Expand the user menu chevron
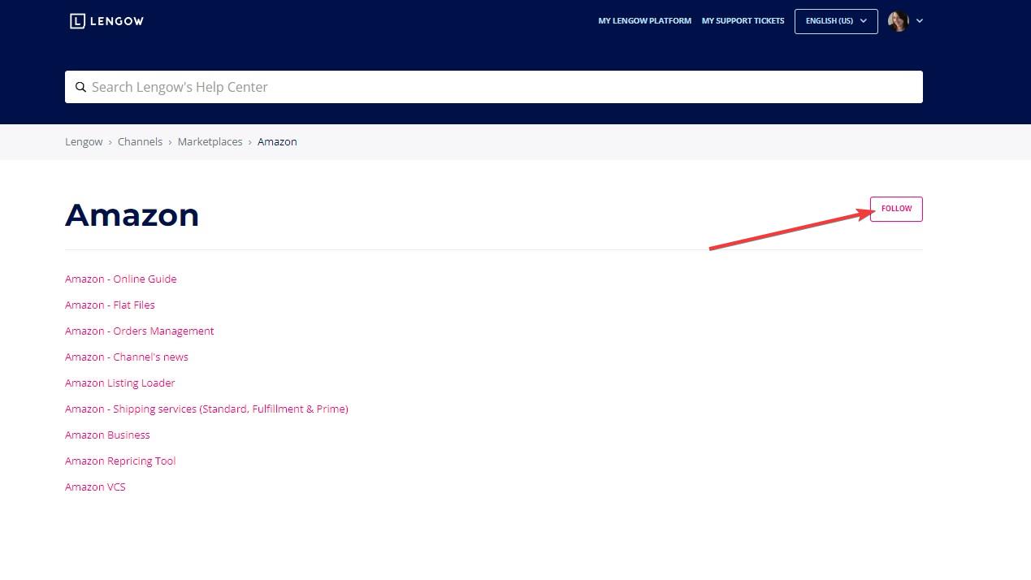 920,21
